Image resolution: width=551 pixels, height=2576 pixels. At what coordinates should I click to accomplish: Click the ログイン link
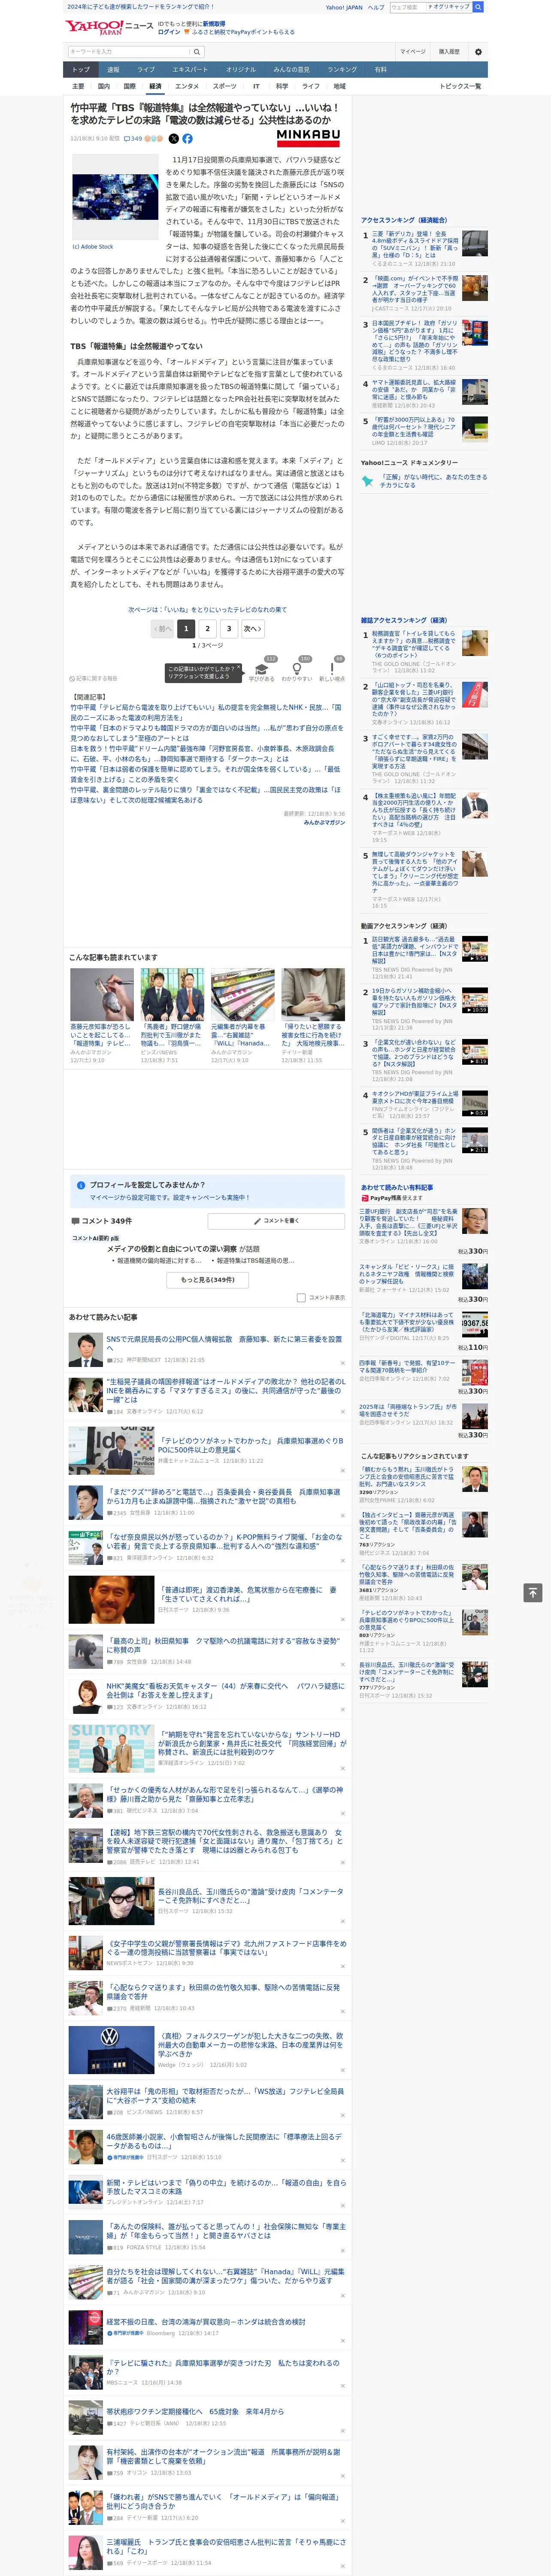(x=169, y=32)
